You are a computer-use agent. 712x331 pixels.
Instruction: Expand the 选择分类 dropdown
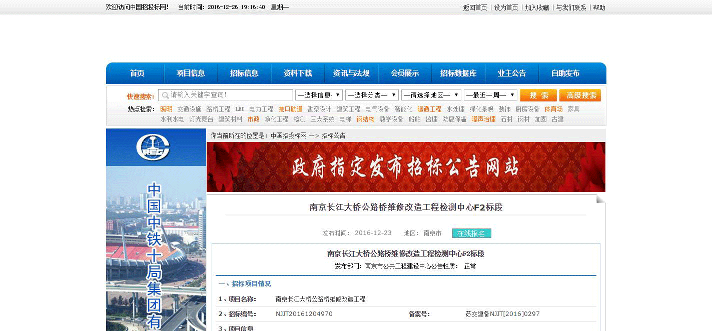tap(372, 95)
